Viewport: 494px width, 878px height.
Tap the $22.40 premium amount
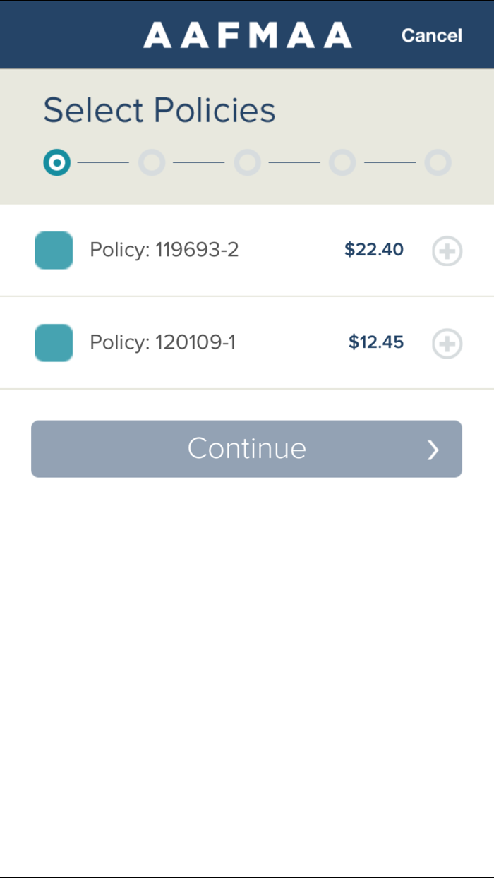[374, 250]
